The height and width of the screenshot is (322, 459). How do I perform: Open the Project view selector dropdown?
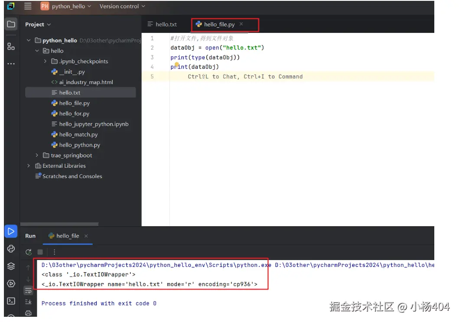[38, 25]
